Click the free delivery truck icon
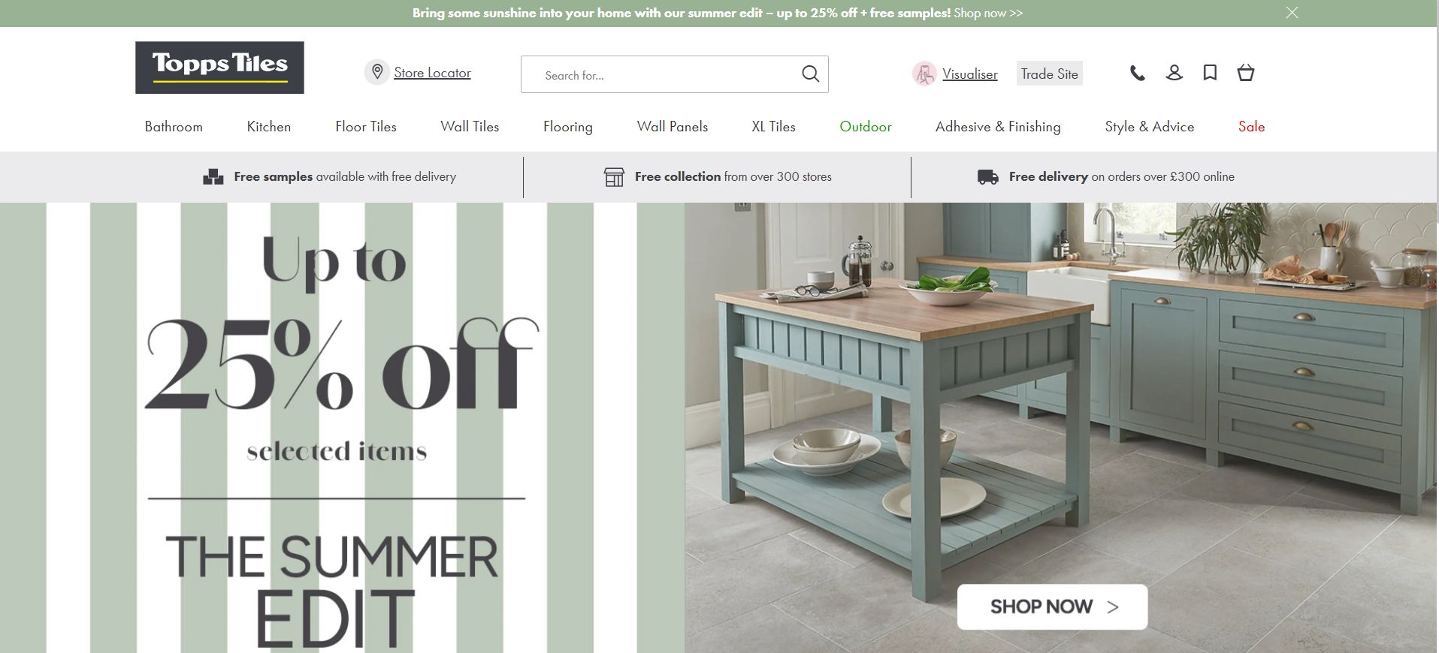Screen dimensions: 1439x653 (x=987, y=177)
